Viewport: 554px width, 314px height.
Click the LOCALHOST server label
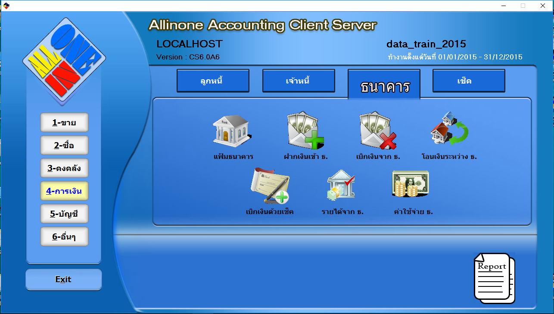click(x=190, y=44)
